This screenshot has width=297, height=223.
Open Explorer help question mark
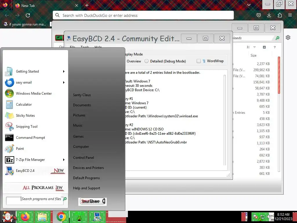coord(274,47)
